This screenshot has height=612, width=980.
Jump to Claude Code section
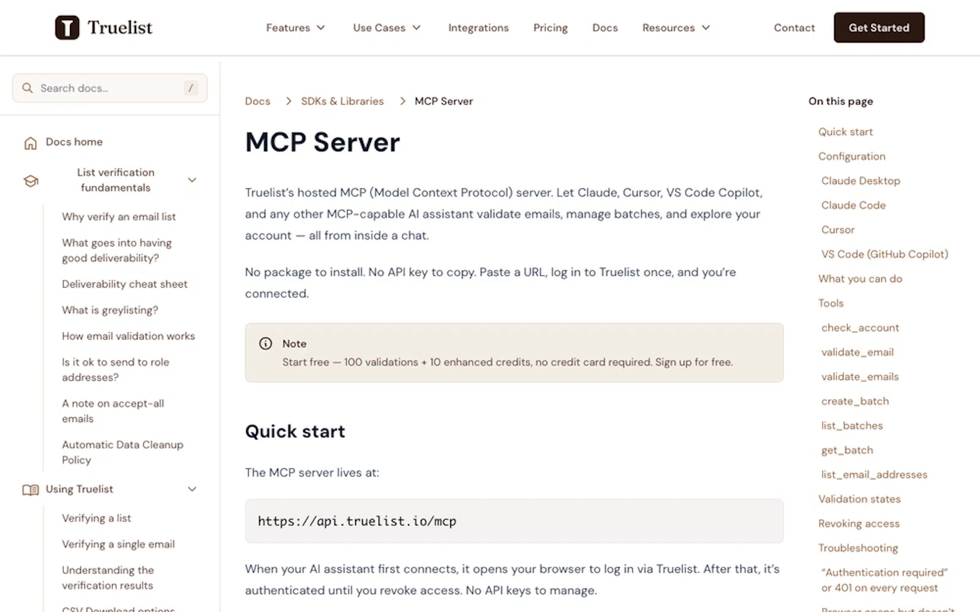point(853,205)
